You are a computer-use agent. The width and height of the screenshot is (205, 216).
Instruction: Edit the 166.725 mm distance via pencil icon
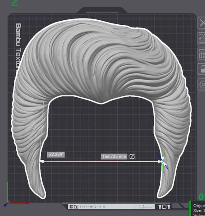(x=132, y=156)
